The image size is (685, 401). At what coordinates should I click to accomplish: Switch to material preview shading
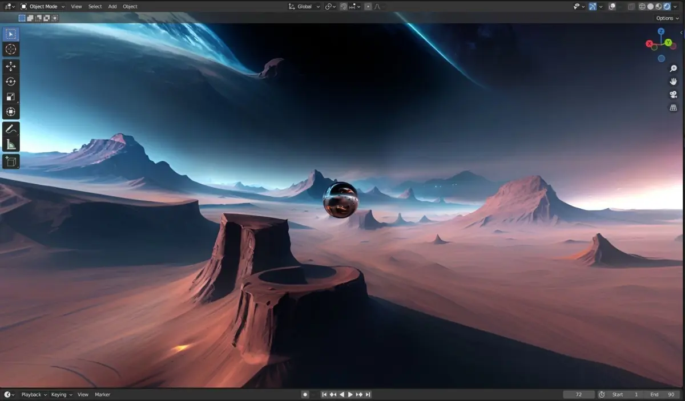point(658,6)
